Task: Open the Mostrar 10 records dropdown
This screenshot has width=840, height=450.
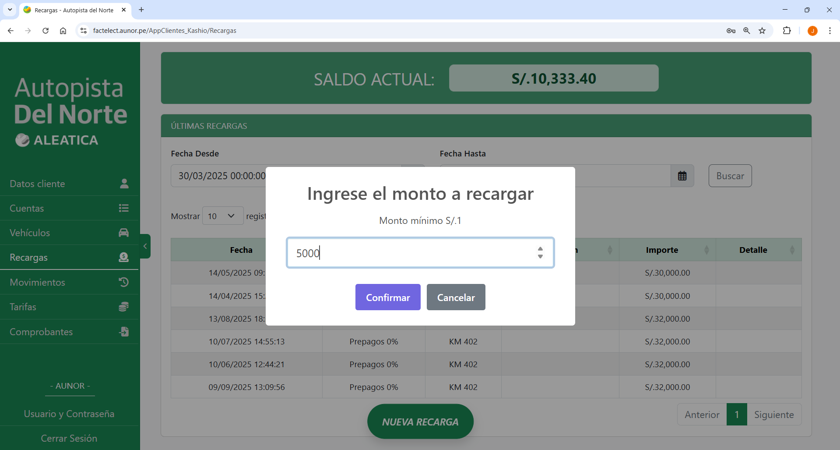Action: 222,216
